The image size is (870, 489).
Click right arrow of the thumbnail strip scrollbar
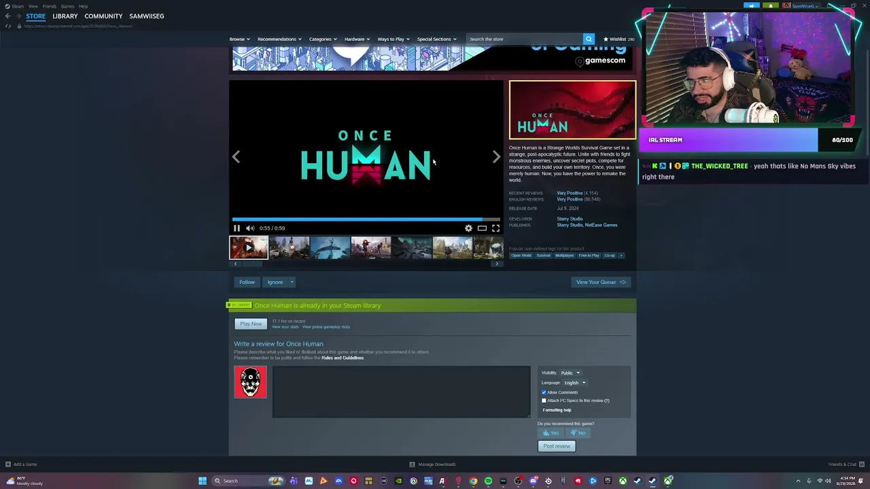(497, 264)
